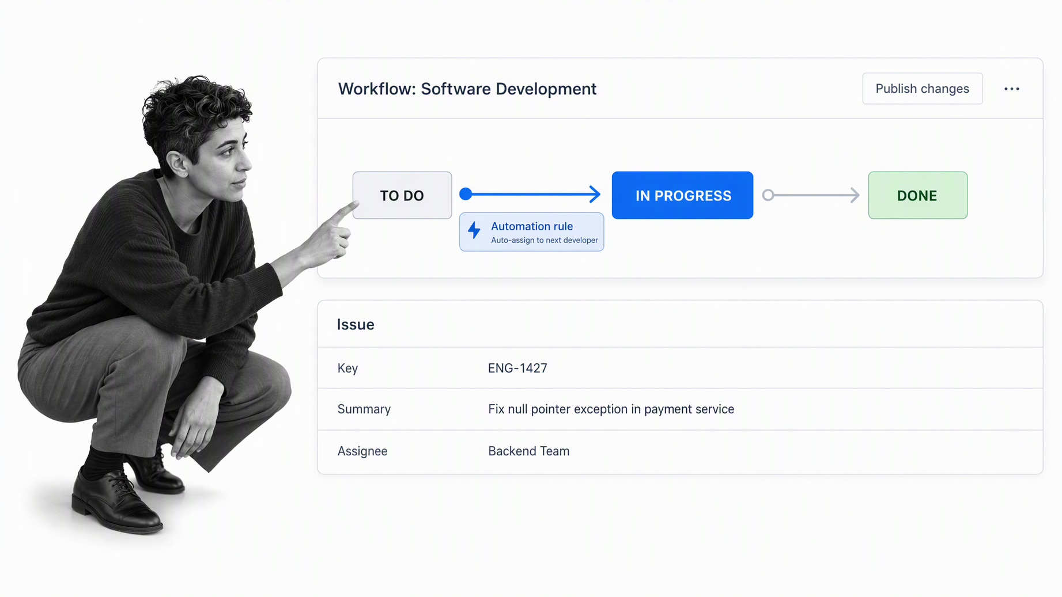Click the Publish changes button
The image size is (1062, 597).
tap(922, 89)
